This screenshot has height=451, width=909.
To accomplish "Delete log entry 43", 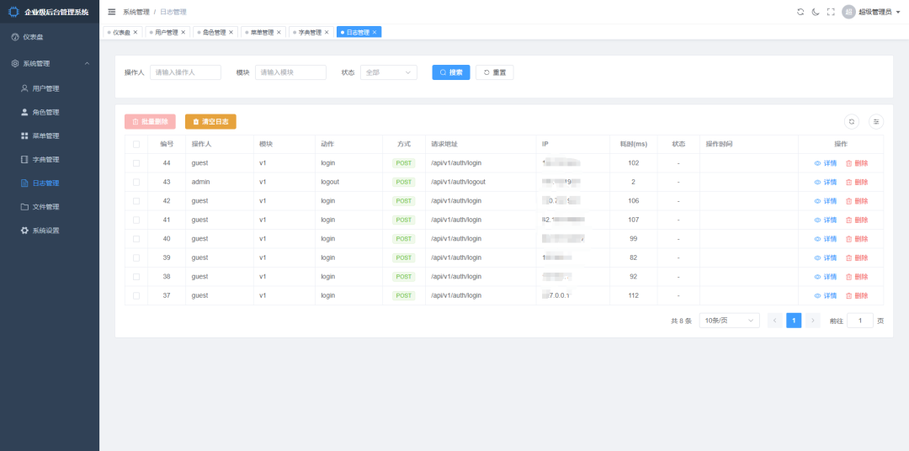I will (x=857, y=182).
